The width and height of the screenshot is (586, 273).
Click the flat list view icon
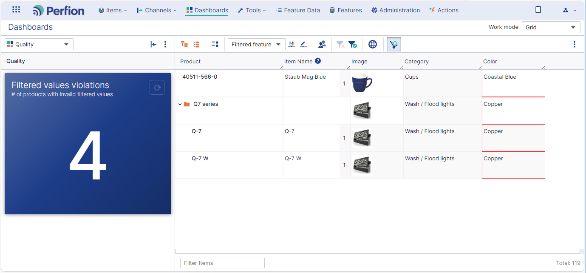(196, 44)
